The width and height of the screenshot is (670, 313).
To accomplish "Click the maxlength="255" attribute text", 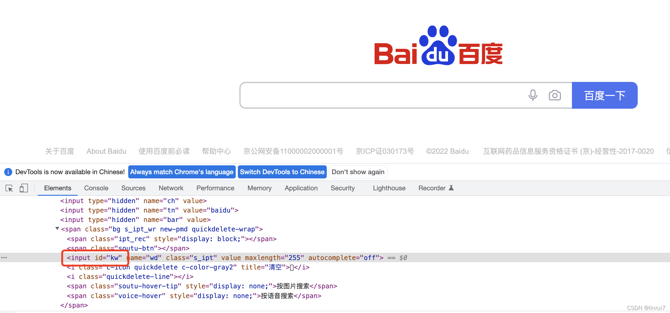I will pos(274,258).
